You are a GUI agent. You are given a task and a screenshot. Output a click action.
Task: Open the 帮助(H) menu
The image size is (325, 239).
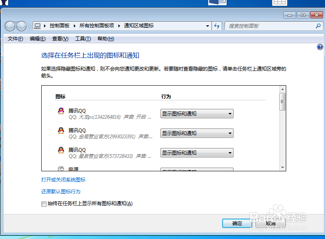coord(106,39)
